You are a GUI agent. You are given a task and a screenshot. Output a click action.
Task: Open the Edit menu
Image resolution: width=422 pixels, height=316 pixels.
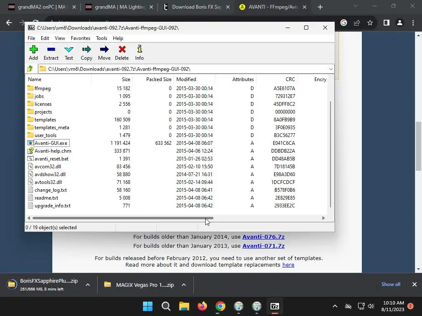click(x=45, y=38)
